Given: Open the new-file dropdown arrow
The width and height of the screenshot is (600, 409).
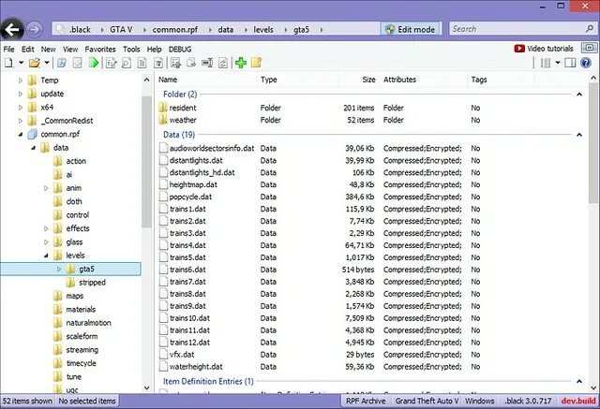Looking at the screenshot, I should [21, 63].
